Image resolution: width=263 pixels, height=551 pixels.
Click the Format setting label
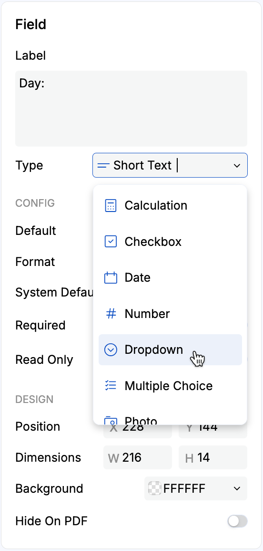pyautogui.click(x=35, y=262)
